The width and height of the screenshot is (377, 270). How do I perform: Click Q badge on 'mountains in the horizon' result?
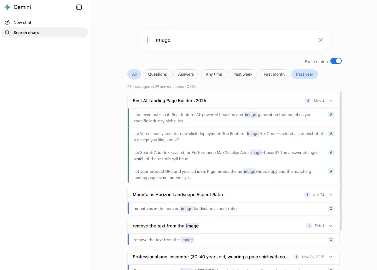click(331, 208)
